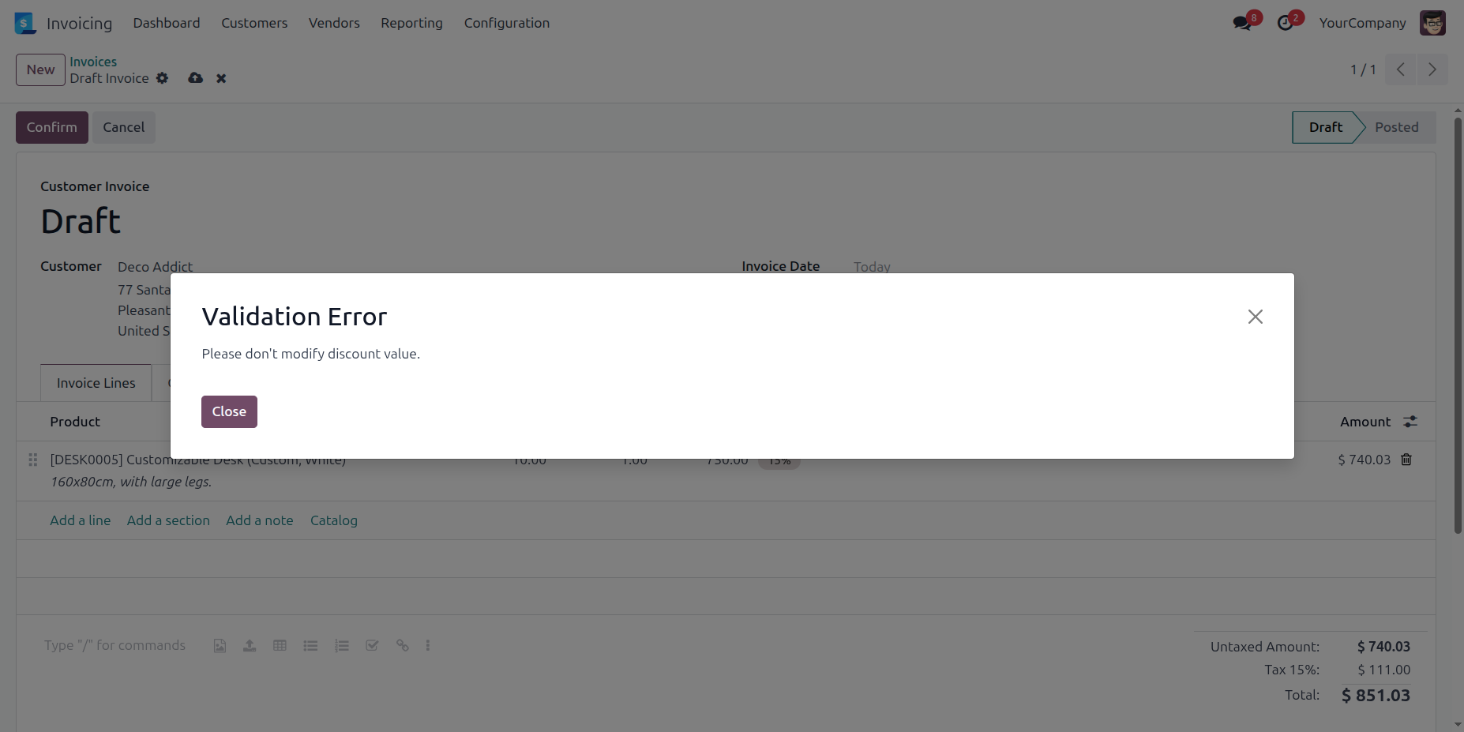
Task: Click the cloud save icon
Action: [x=195, y=78]
